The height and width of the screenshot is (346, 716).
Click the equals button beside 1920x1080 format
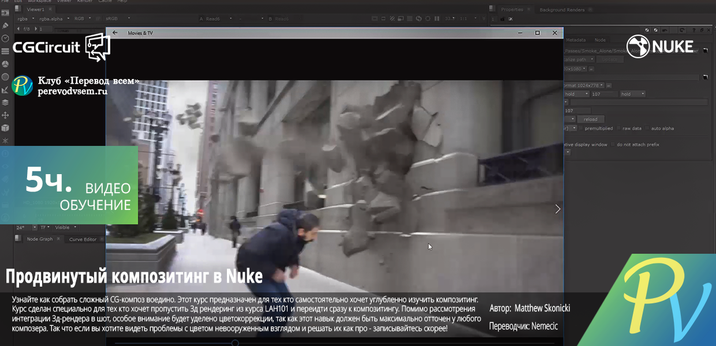click(591, 69)
